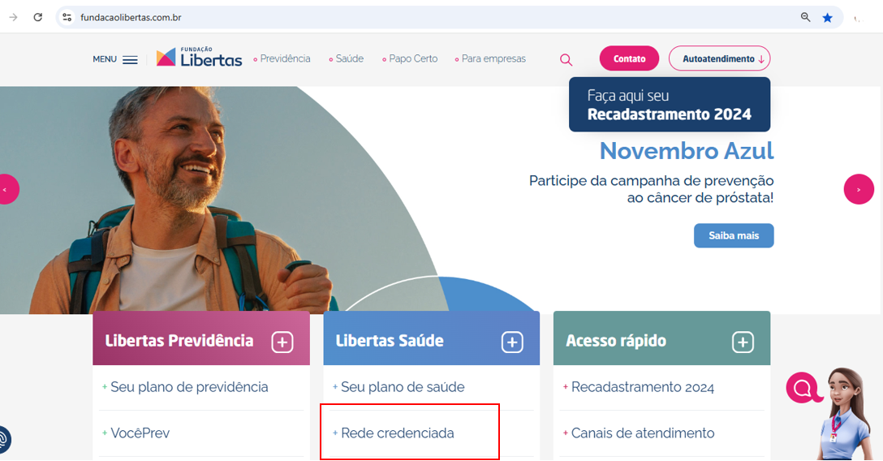Expand Libertas Saúde plus box
This screenshot has width=883, height=461.
512,342
